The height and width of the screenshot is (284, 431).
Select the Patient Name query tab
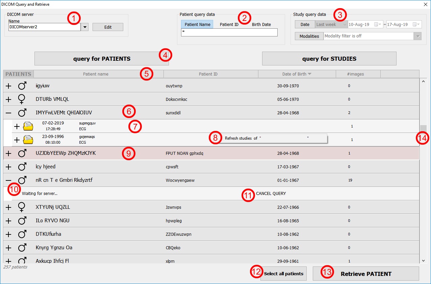(x=197, y=24)
